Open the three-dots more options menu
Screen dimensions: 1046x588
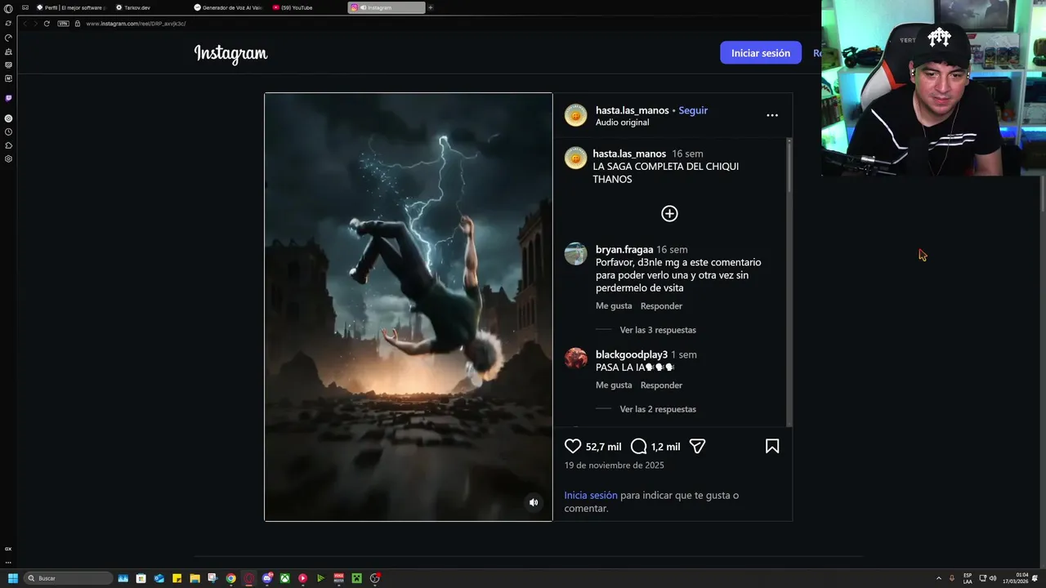point(772,115)
